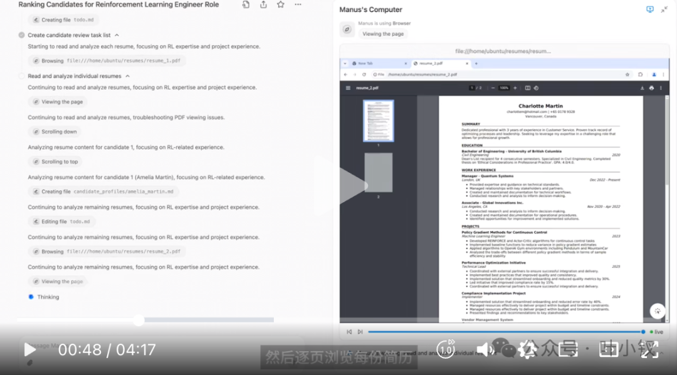Share the task using the share icon
Image resolution: width=677 pixels, height=375 pixels.
click(263, 5)
